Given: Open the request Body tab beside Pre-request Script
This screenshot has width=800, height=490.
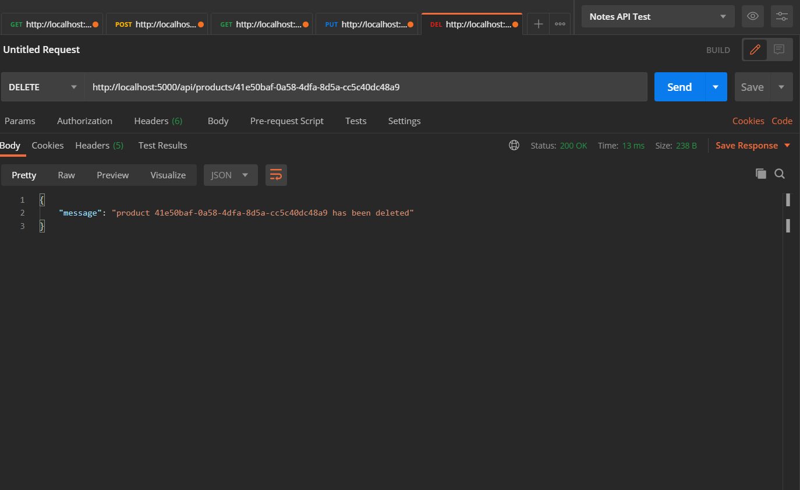Looking at the screenshot, I should [218, 121].
